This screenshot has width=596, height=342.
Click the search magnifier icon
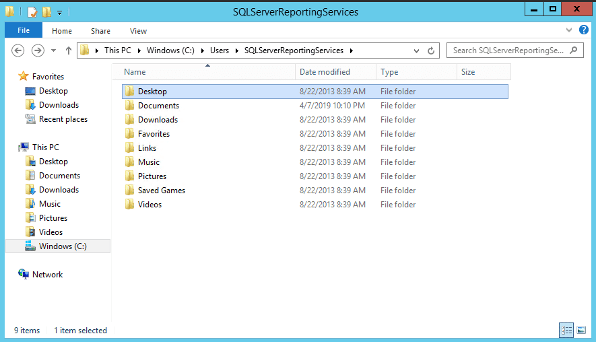pyautogui.click(x=574, y=50)
